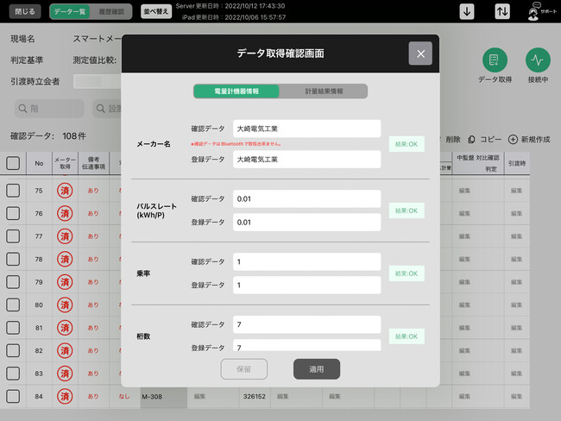Tick the checkbox for row 79
Image resolution: width=561 pixels, height=421 pixels.
13,282
